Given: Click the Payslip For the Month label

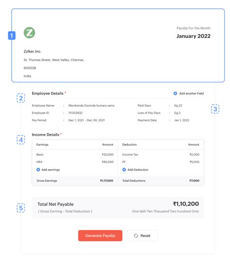Looking at the screenshot, I should (194, 28).
